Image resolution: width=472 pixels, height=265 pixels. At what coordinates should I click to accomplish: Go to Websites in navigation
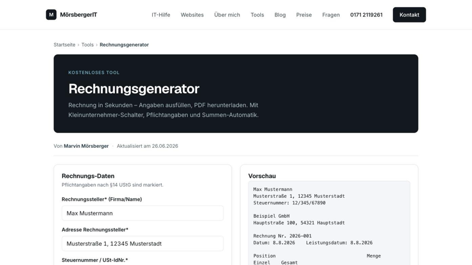[192, 15]
